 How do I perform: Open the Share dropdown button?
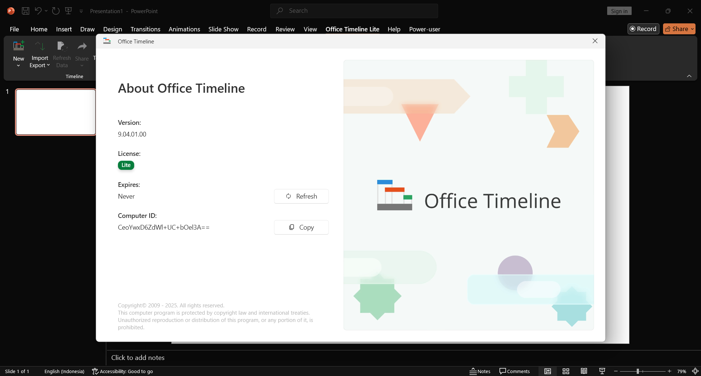pos(679,29)
